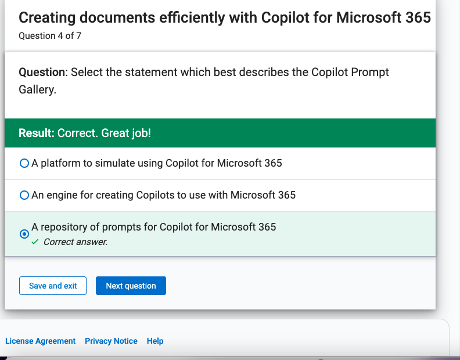
Task: Go to the Next question
Action: (131, 286)
